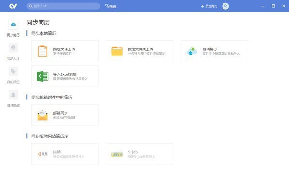Click the 邮箱同步 envelope icon
The width and height of the screenshot is (289, 173).
tap(42, 115)
